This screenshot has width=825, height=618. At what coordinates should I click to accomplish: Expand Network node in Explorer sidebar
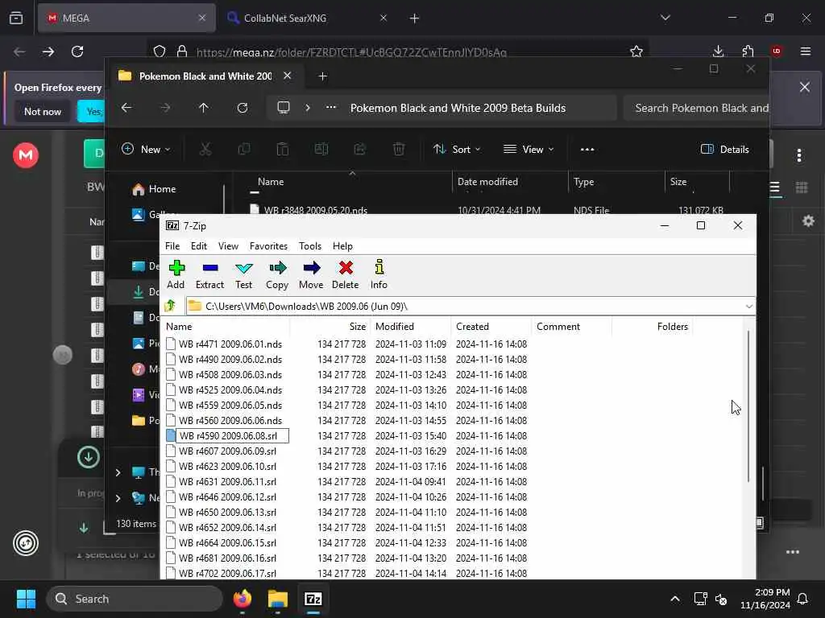click(x=118, y=497)
